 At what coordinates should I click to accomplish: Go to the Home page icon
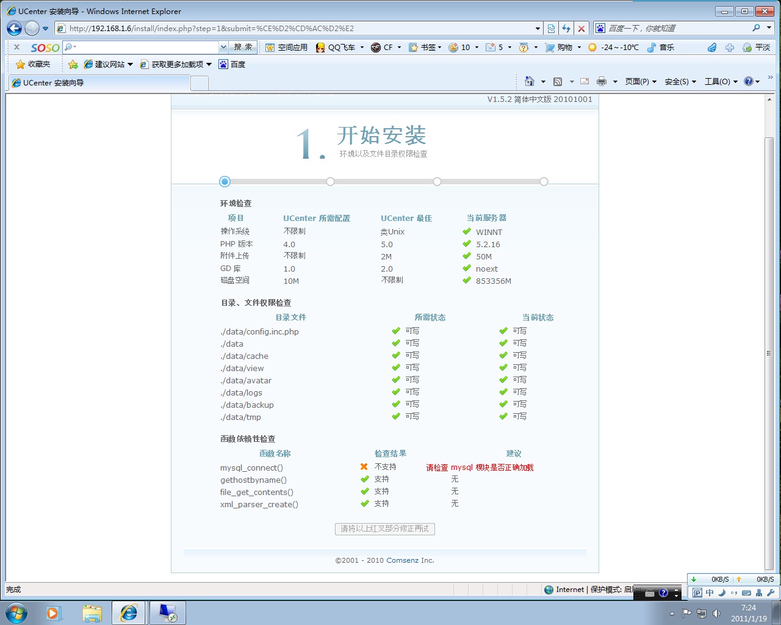click(x=530, y=81)
